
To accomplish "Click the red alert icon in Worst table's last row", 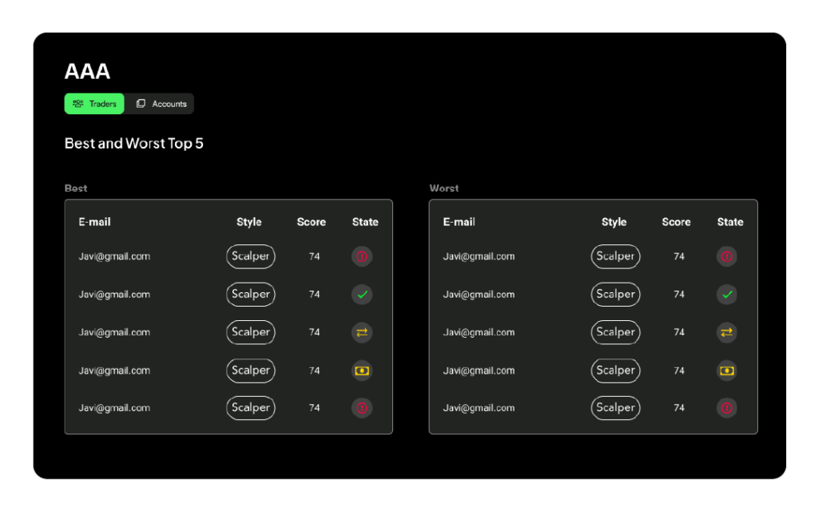I will [727, 408].
